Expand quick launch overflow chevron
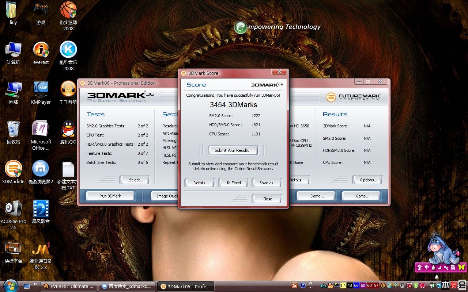 [35, 284]
